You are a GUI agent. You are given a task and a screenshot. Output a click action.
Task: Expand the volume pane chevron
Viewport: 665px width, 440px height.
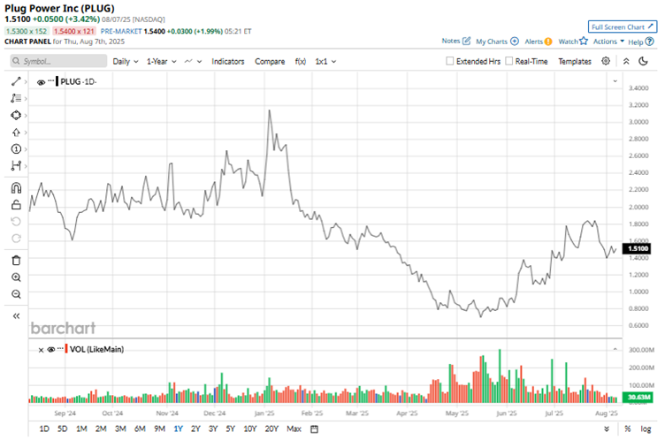615,349
